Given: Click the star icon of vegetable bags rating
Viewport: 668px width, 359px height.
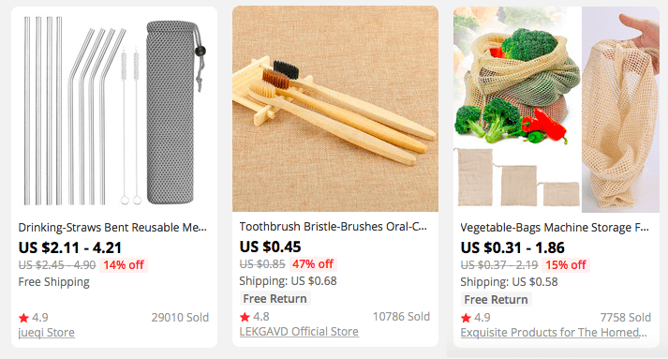Looking at the screenshot, I should coord(466,318).
